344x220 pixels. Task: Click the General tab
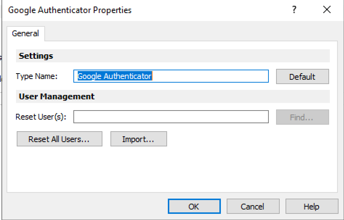pos(25,33)
